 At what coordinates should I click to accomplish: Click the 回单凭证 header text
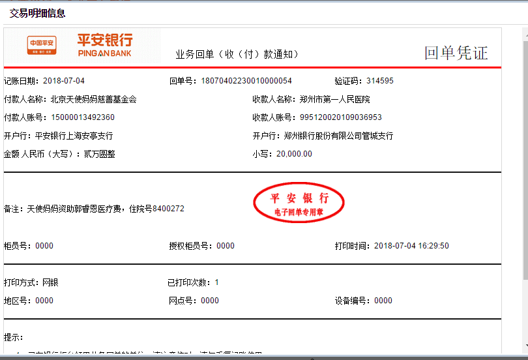coord(456,53)
